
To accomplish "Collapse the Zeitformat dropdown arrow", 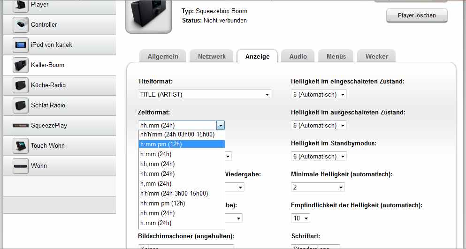I will click(221, 125).
